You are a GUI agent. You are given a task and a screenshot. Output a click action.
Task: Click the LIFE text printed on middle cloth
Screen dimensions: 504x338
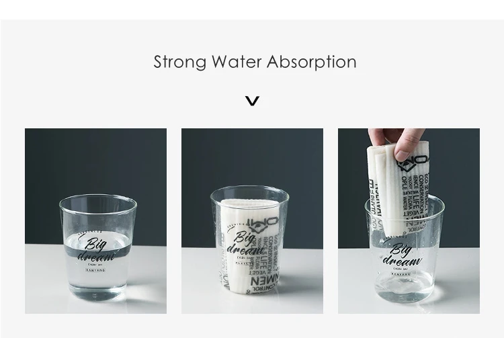(265, 261)
